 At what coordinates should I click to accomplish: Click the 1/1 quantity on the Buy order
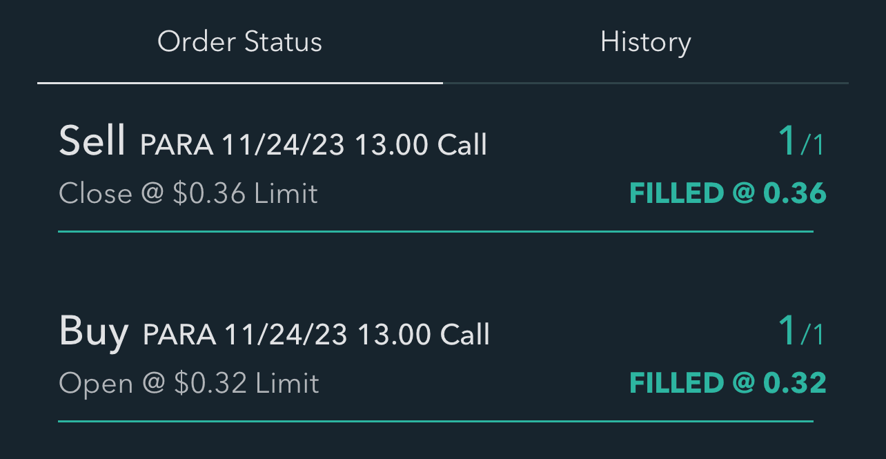(800, 331)
